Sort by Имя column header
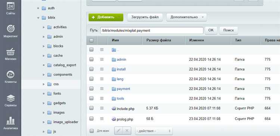This screenshot has width=280, height=136. (115, 40)
